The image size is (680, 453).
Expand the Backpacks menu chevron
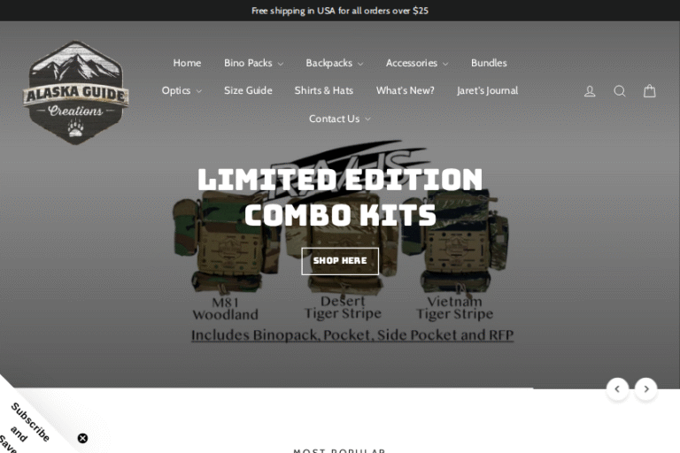coord(360,64)
